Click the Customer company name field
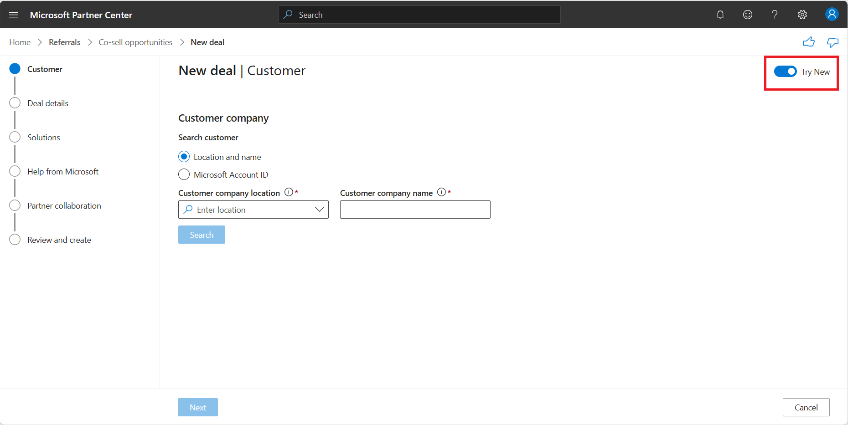This screenshot has width=848, height=425. [x=415, y=210]
